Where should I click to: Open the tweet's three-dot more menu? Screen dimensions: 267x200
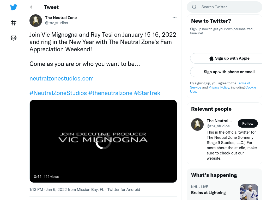click(174, 18)
